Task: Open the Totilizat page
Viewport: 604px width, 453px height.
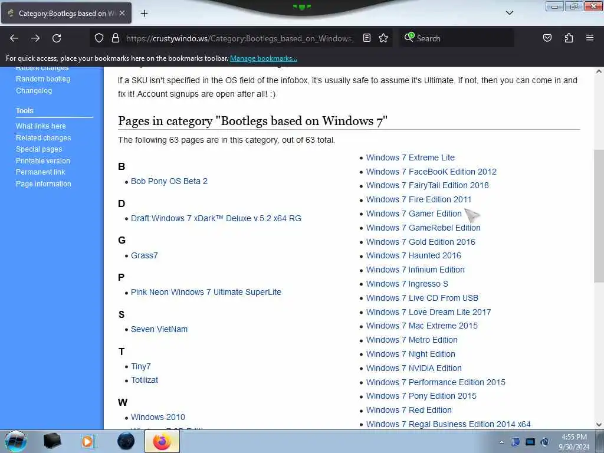Action: (x=145, y=380)
